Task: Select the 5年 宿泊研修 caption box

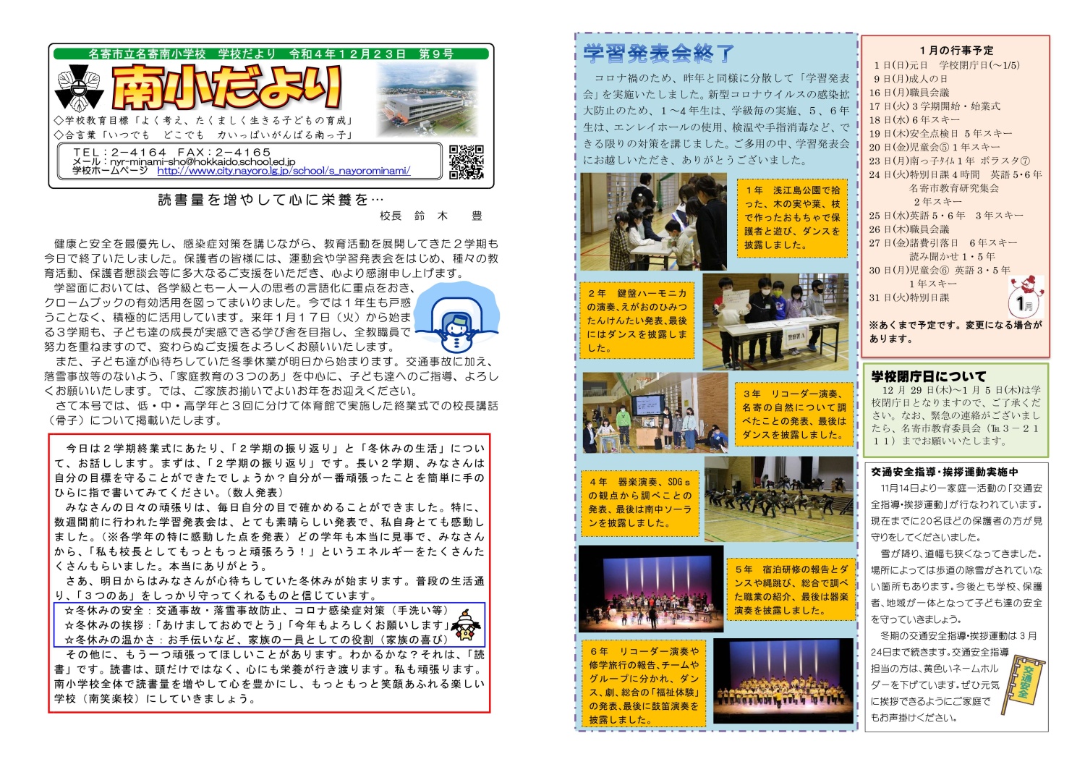Action: [x=791, y=590]
